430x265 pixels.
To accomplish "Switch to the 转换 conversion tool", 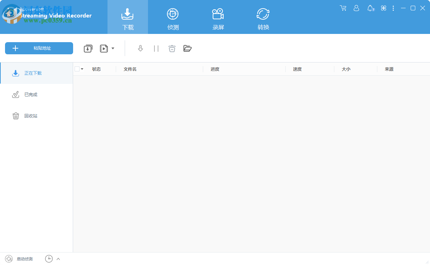I will click(263, 14).
